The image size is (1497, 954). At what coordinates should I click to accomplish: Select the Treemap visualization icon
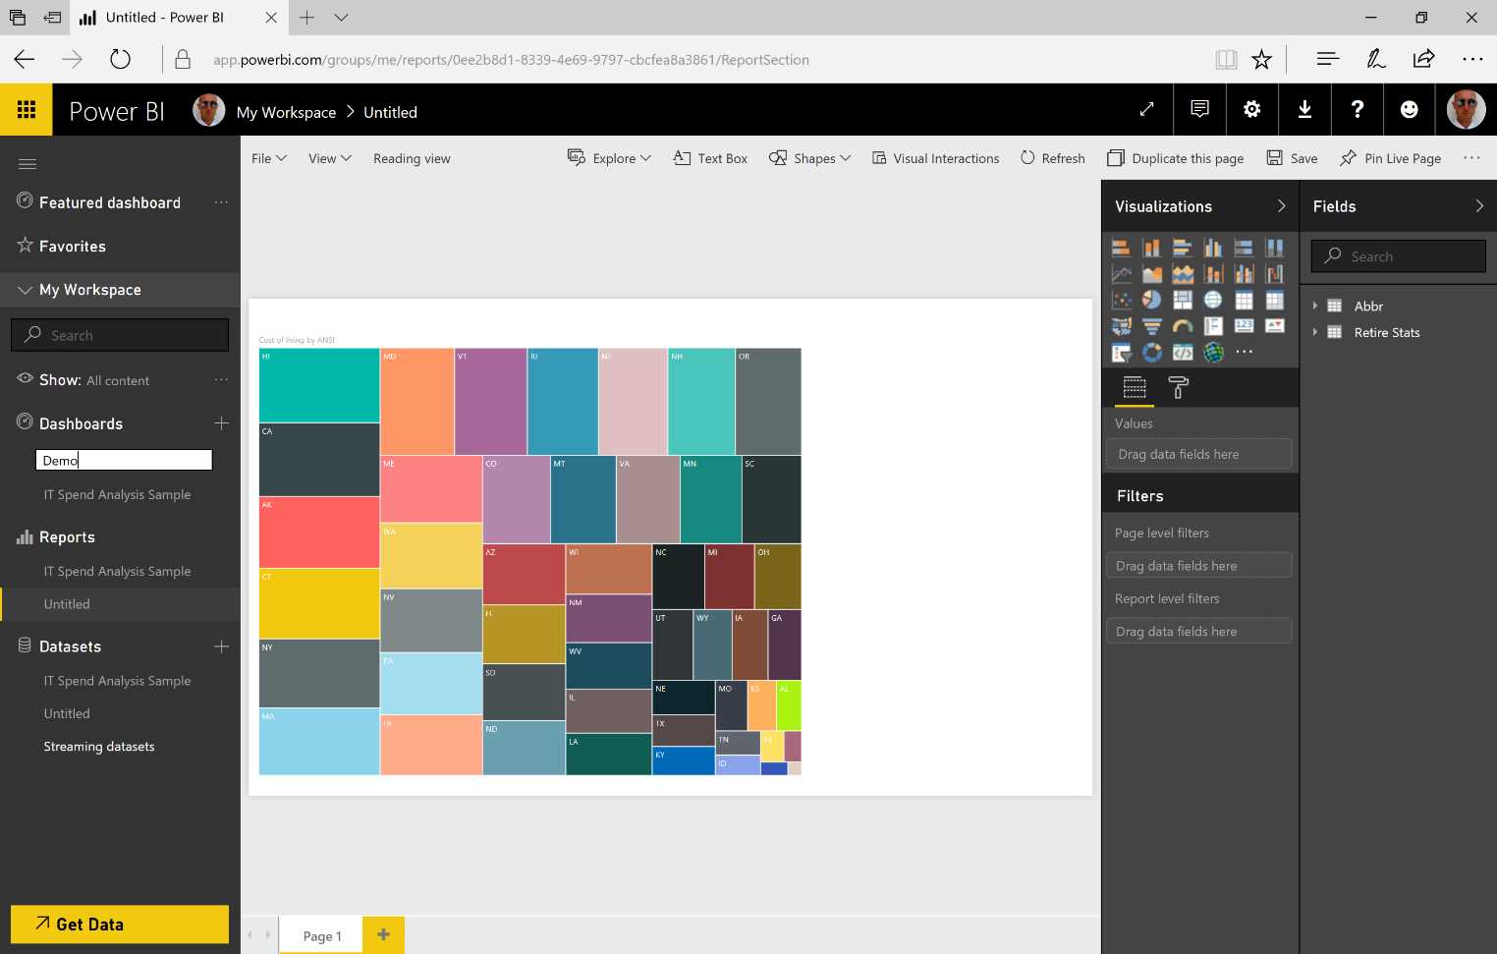(x=1182, y=299)
